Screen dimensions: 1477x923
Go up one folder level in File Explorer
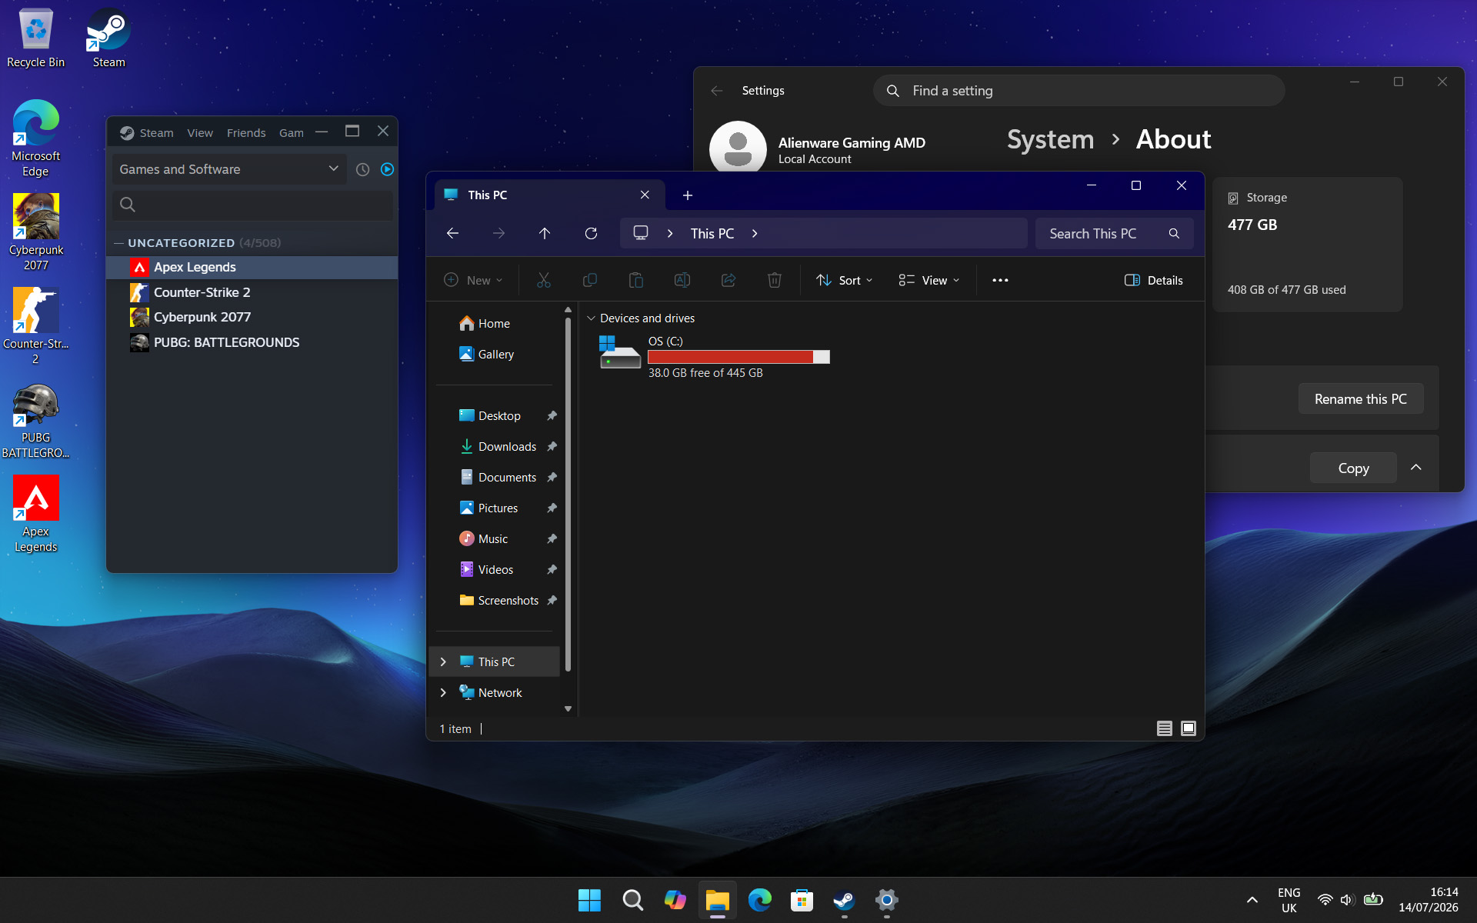point(545,233)
